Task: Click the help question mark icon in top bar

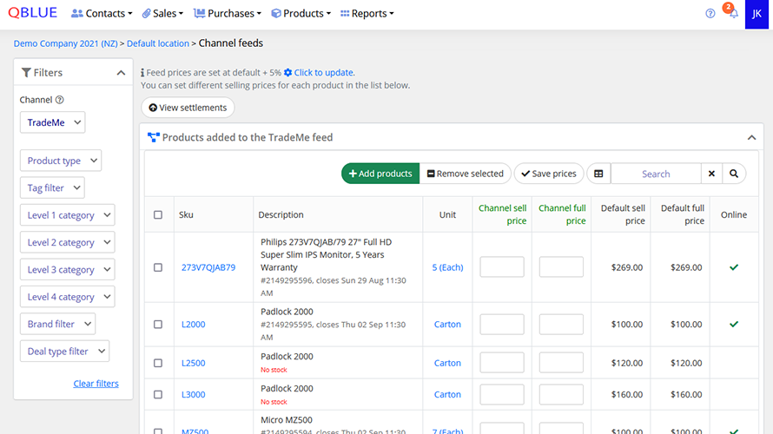Action: pos(710,14)
